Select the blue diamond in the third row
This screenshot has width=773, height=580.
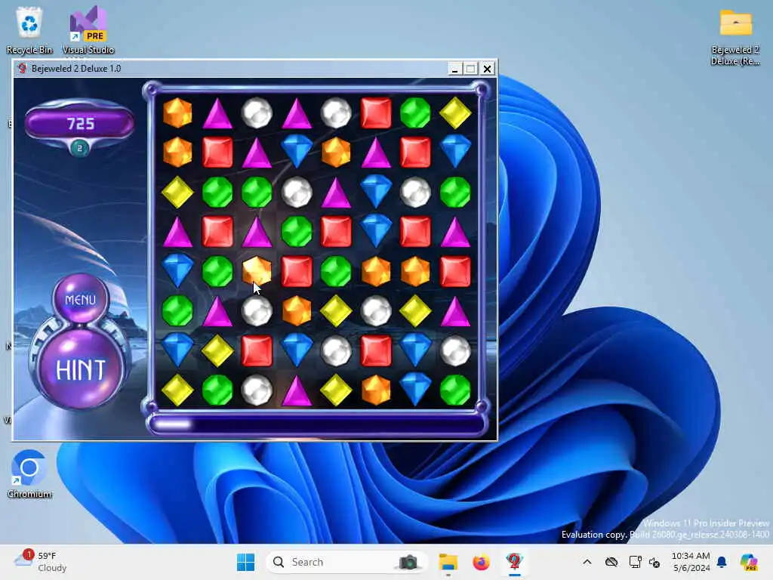click(376, 192)
